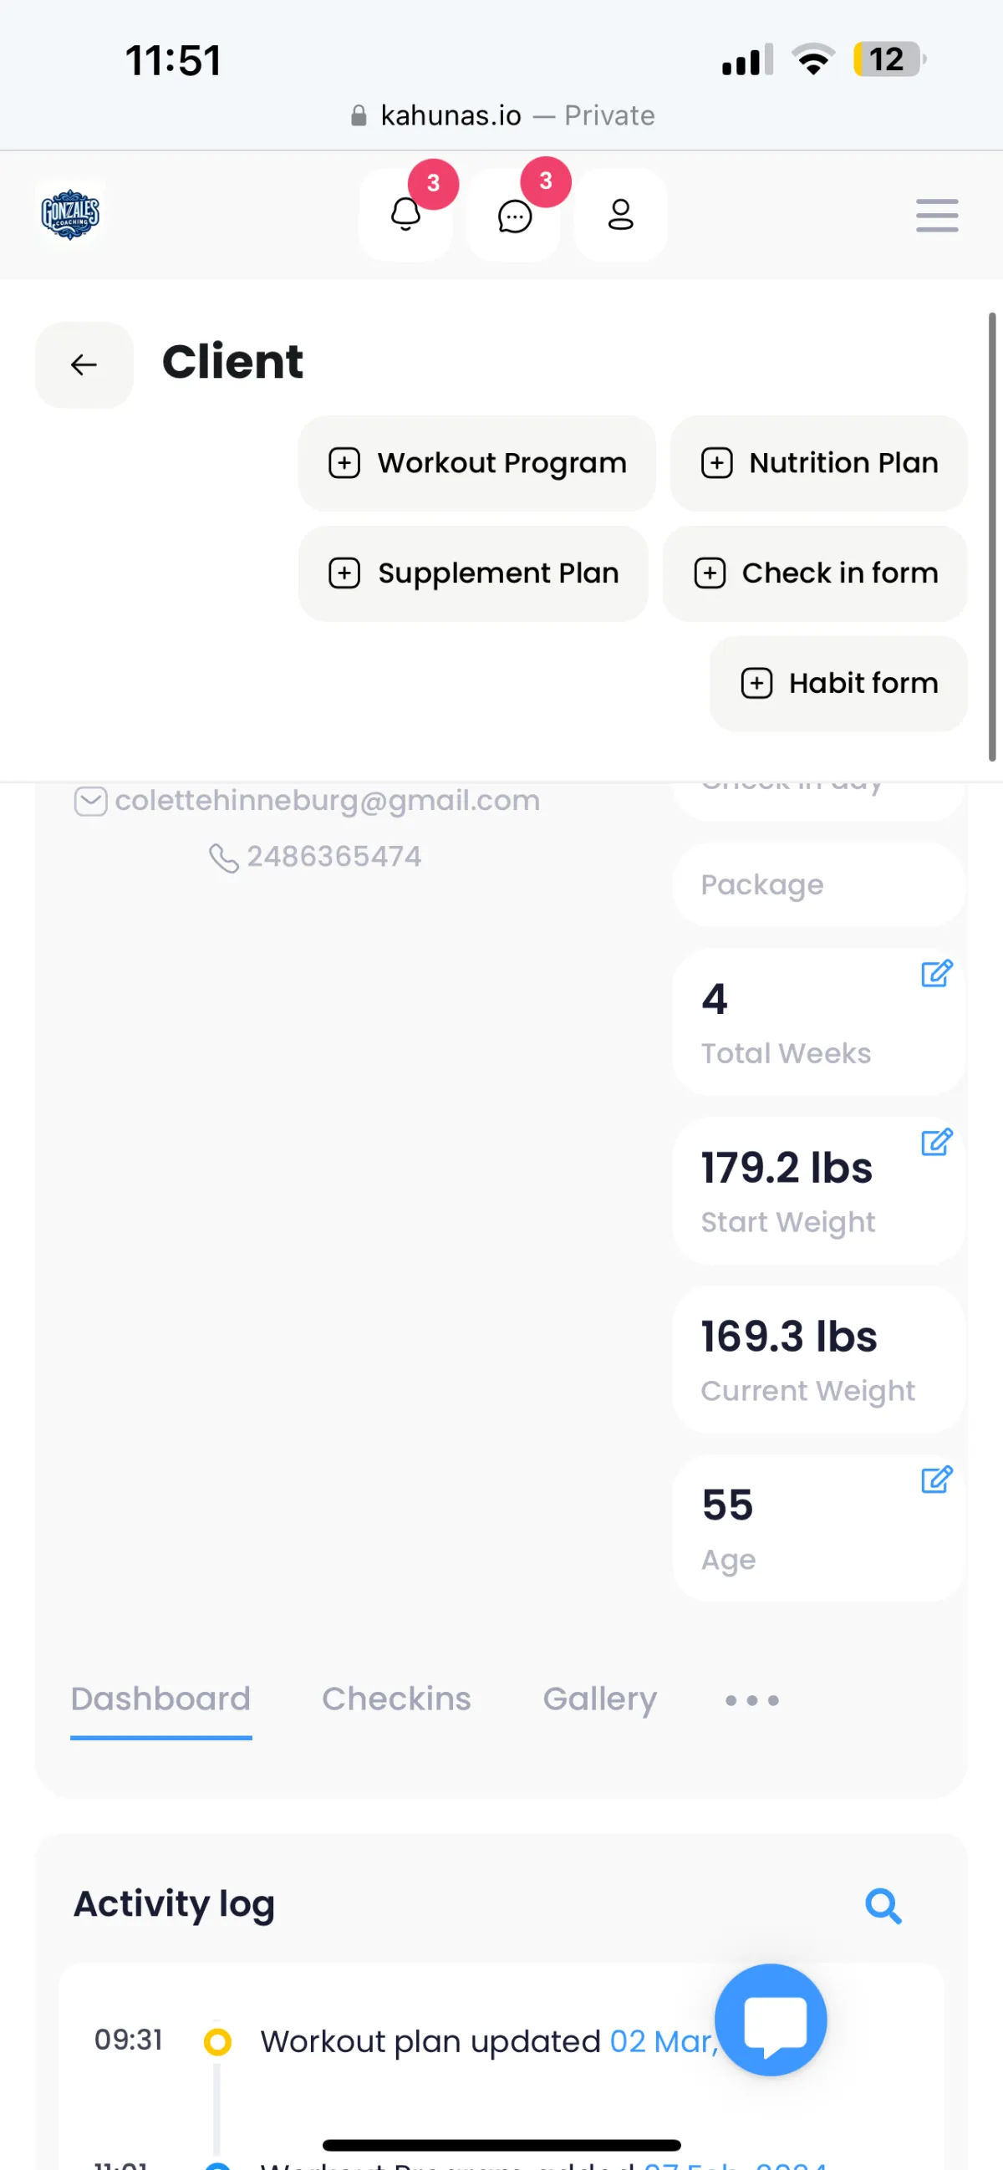Image resolution: width=1003 pixels, height=2170 pixels.
Task: Add a Habit form
Action: point(838,683)
